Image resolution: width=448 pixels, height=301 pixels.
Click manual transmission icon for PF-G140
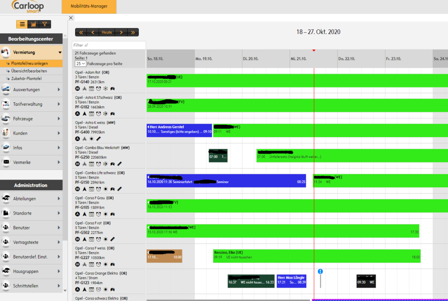77,89
